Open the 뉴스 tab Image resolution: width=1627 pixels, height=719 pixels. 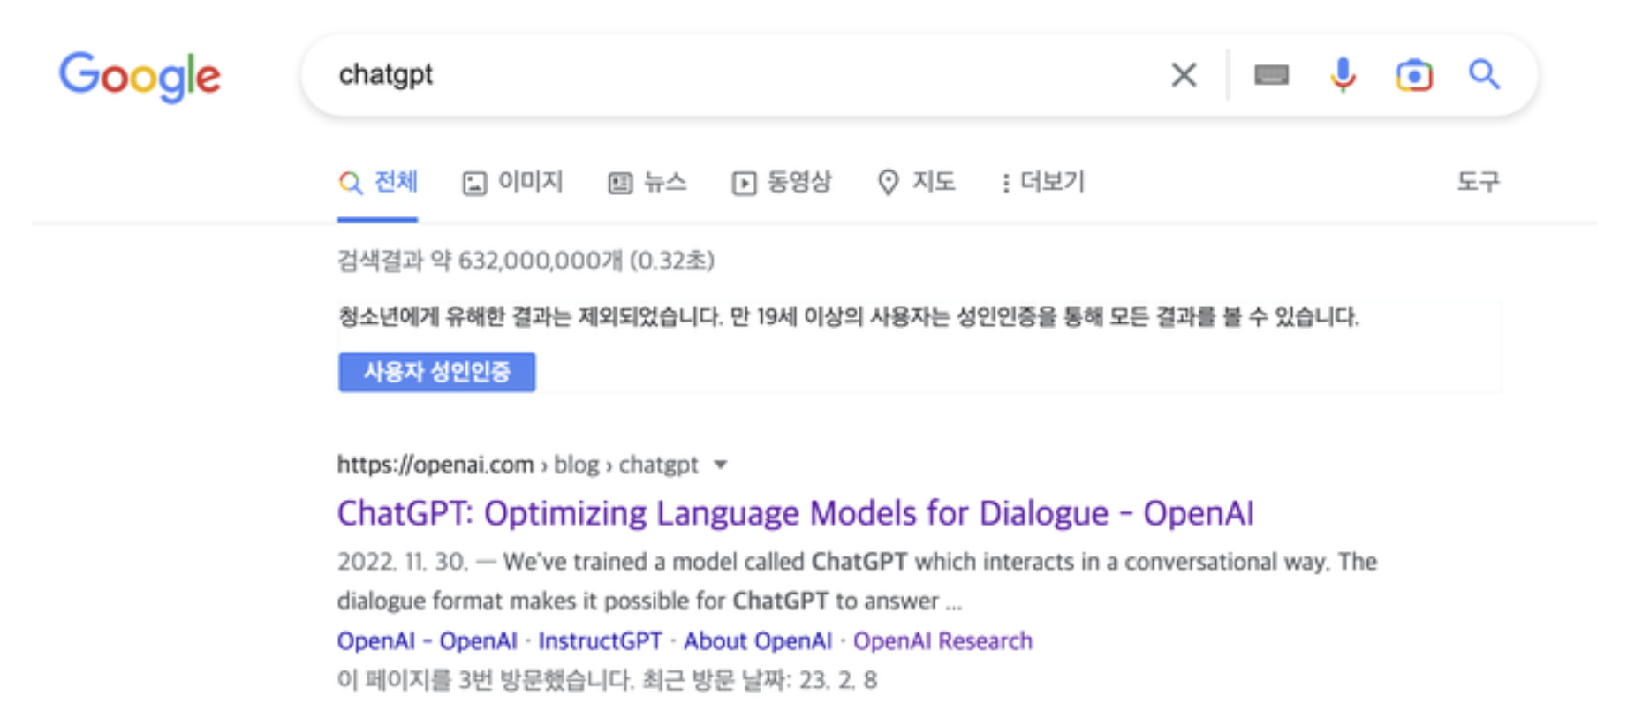[647, 182]
